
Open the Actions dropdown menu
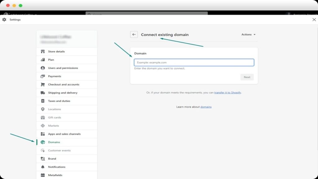(x=248, y=34)
